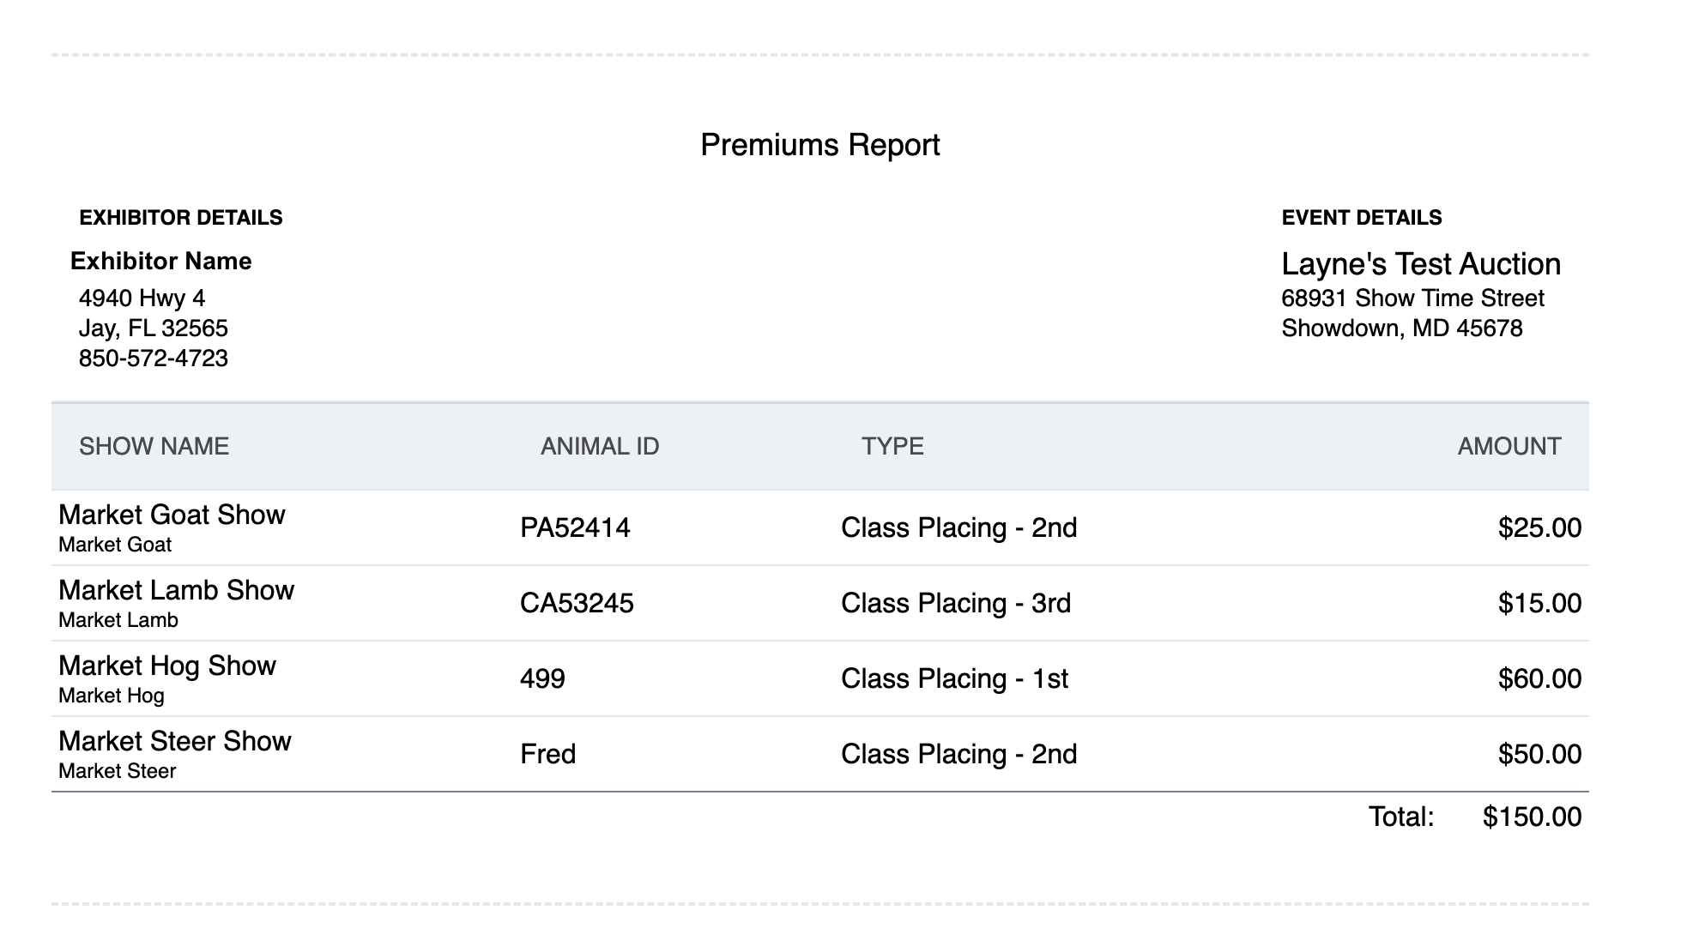Click the exhibitor phone number 850-572-4723

pyautogui.click(x=154, y=359)
